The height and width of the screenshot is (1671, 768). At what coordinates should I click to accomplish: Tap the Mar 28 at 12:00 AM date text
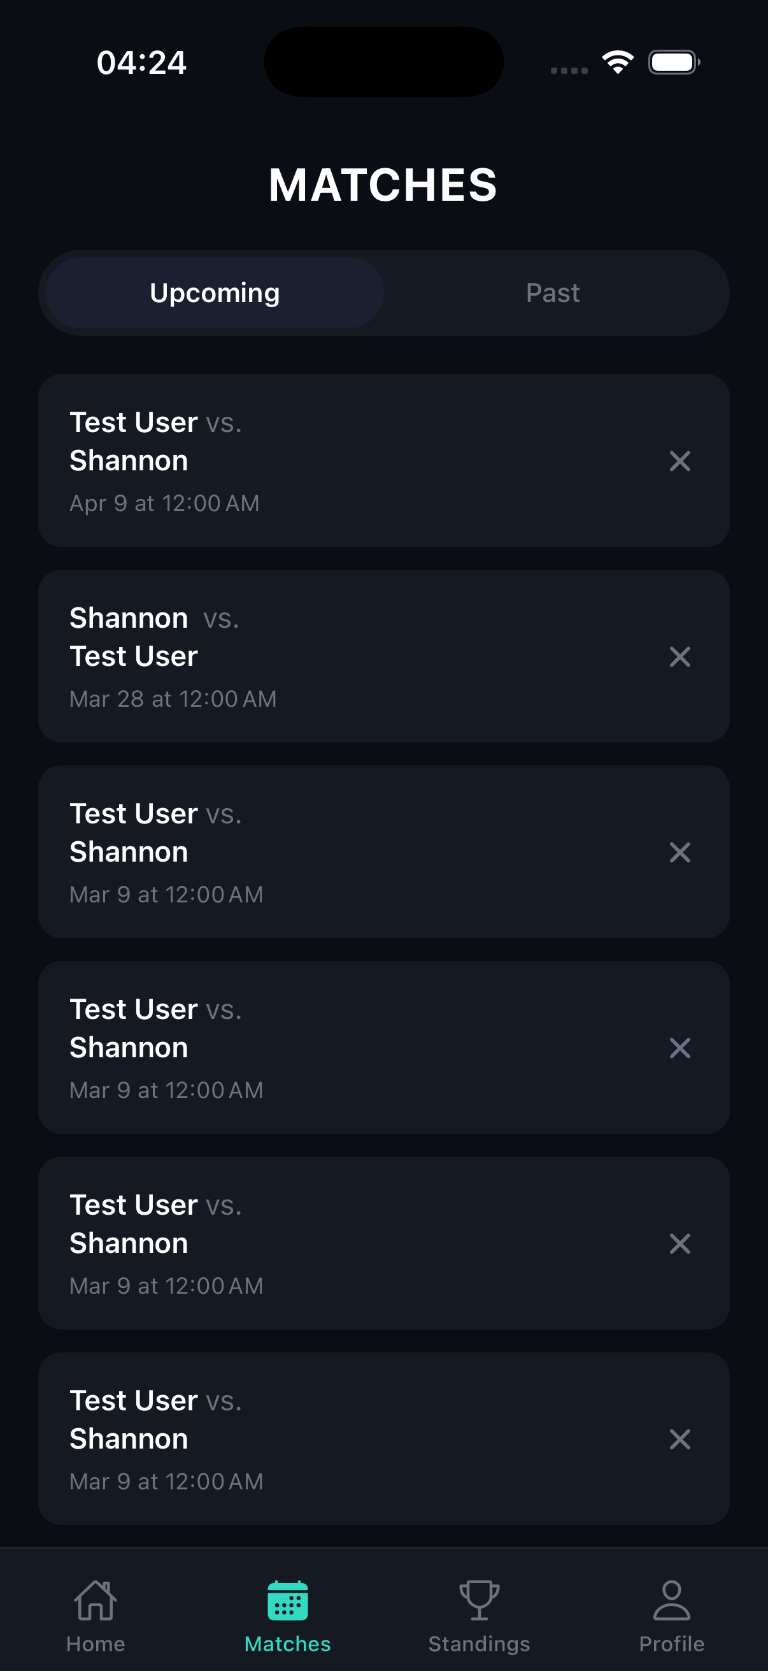(x=173, y=699)
